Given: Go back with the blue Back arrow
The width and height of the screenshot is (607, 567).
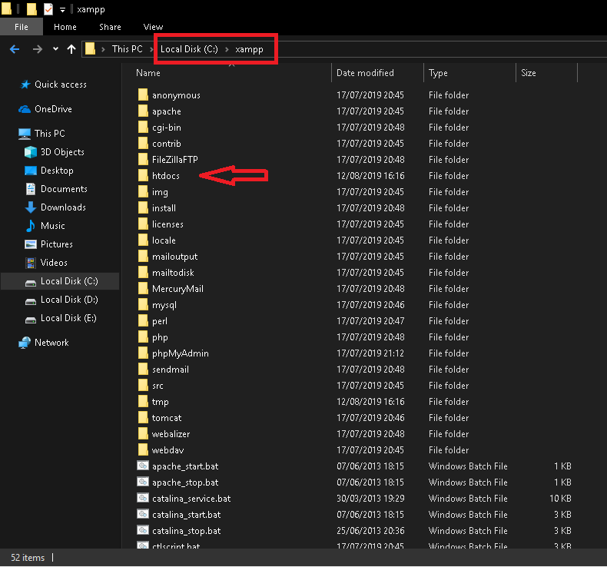Looking at the screenshot, I should 15,49.
